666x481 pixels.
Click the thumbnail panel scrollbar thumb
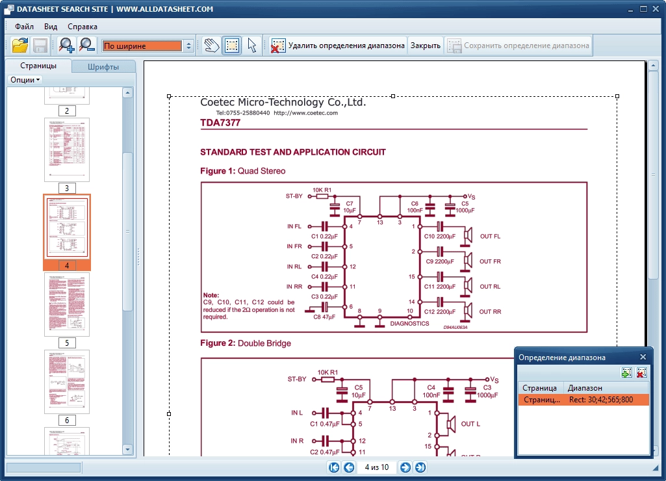pos(127,231)
